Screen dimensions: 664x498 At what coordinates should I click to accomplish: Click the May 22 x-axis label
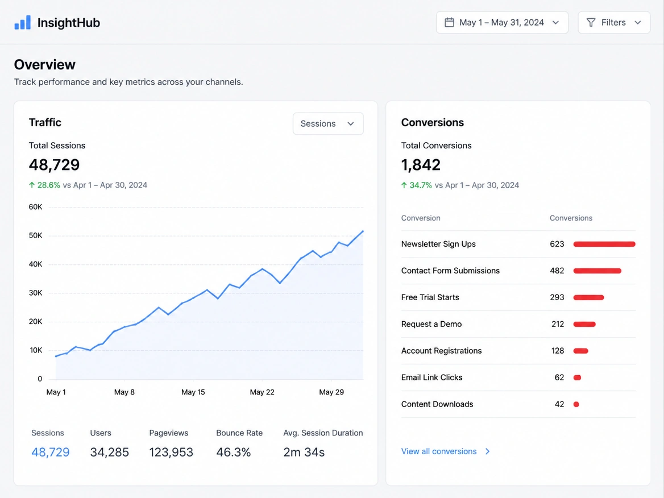262,392
